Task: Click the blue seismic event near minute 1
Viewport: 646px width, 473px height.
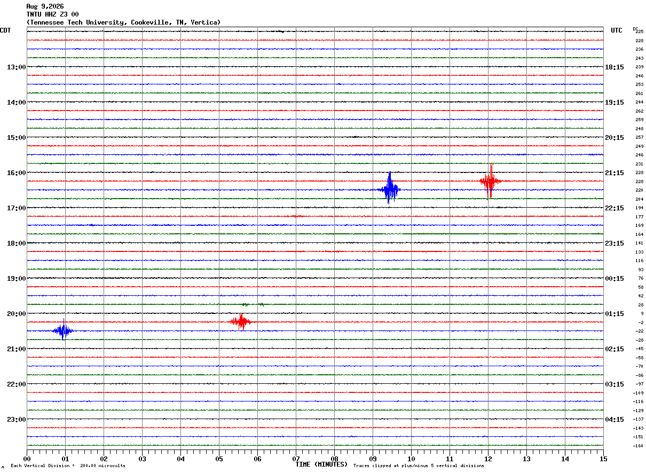Action: (63, 330)
